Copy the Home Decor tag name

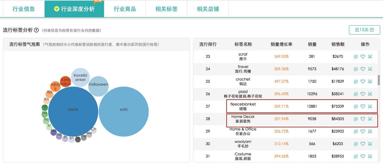[x=356, y=119]
